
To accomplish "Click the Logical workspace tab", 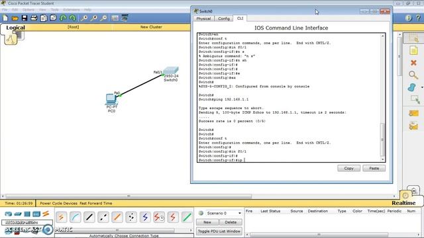I will 15,28.
